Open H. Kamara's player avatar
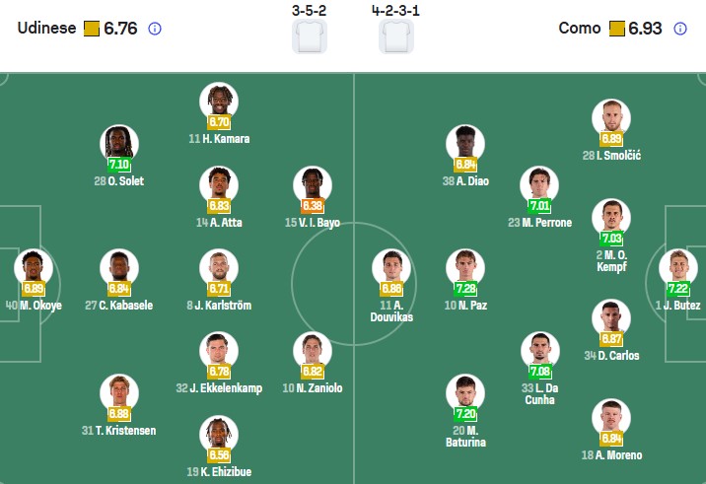This screenshot has width=706, height=484. (x=219, y=101)
